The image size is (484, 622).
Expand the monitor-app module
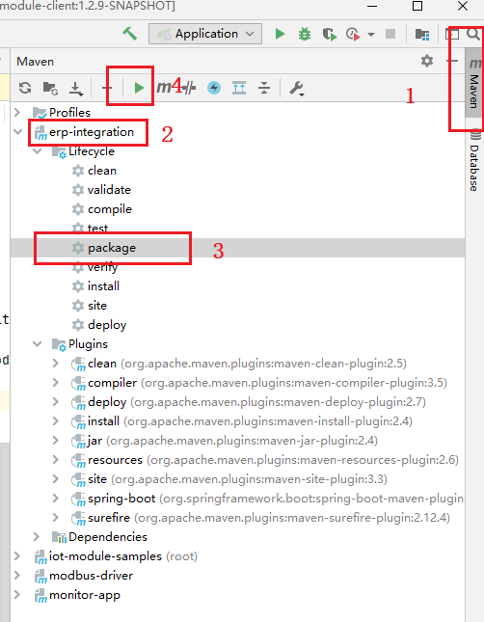pos(17,595)
